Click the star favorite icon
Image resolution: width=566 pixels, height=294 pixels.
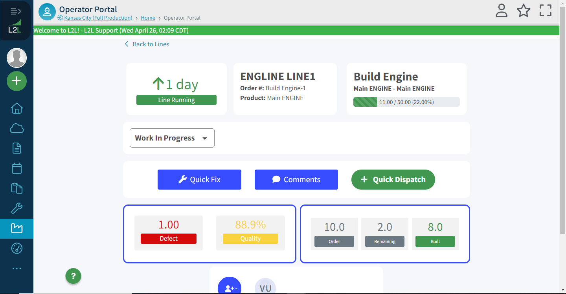523,11
